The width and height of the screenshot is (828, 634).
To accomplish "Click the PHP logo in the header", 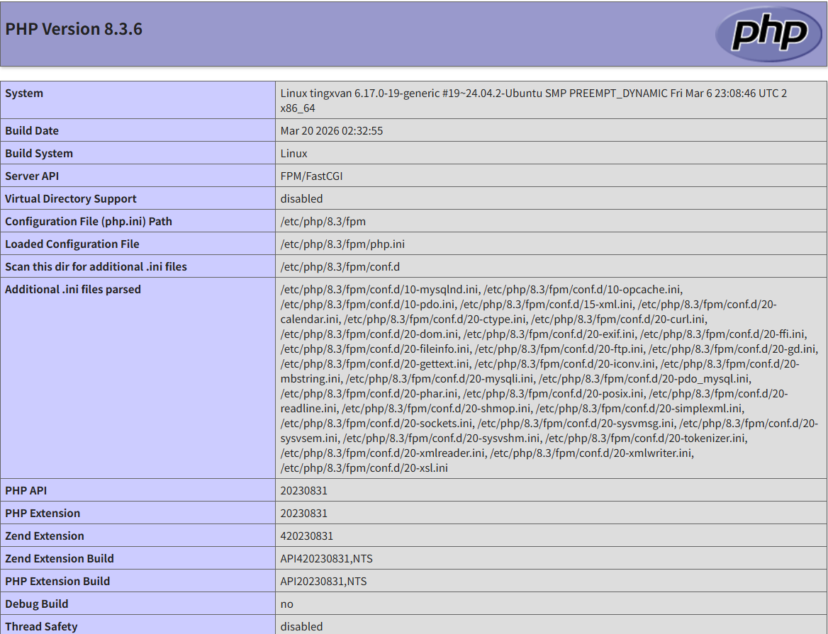I will pos(768,34).
